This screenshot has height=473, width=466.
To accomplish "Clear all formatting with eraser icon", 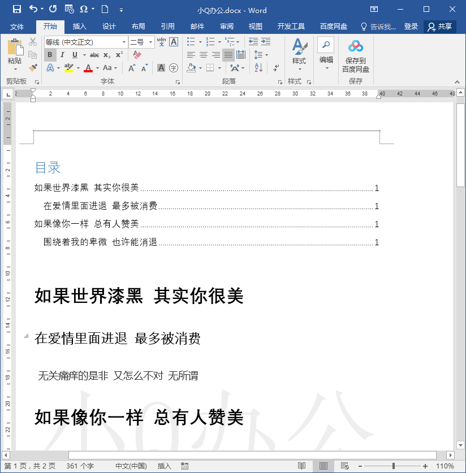I will pyautogui.click(x=137, y=55).
